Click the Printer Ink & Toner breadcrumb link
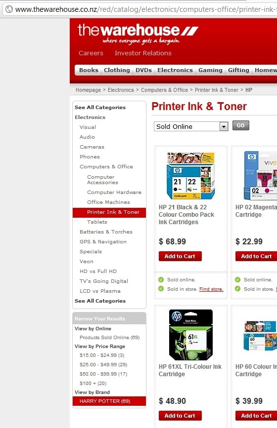 click(x=216, y=90)
